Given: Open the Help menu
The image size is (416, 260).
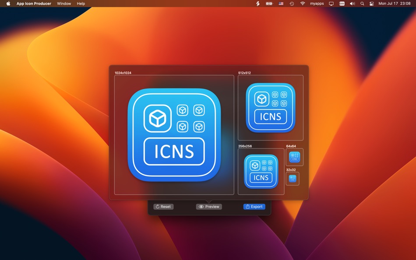Looking at the screenshot, I should point(81,4).
